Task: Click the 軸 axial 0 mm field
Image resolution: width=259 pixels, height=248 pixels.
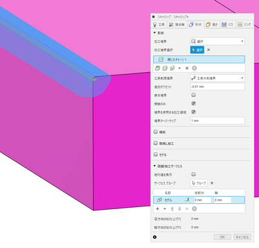Action: click(x=222, y=200)
